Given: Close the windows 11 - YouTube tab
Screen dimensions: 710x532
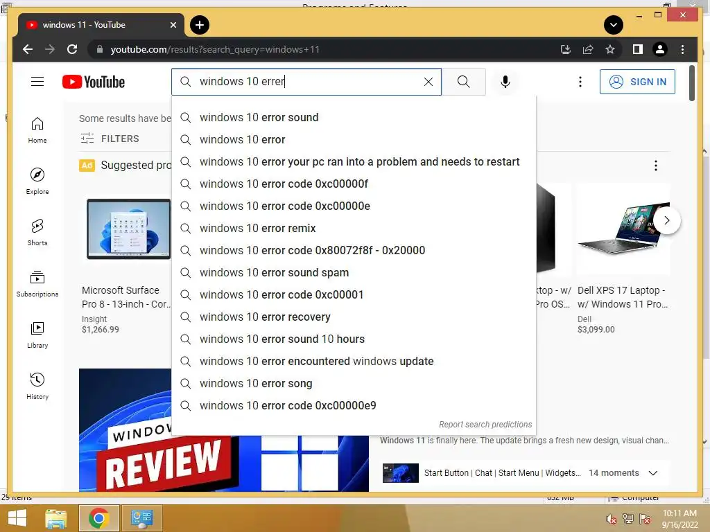Looking at the screenshot, I should click(173, 25).
